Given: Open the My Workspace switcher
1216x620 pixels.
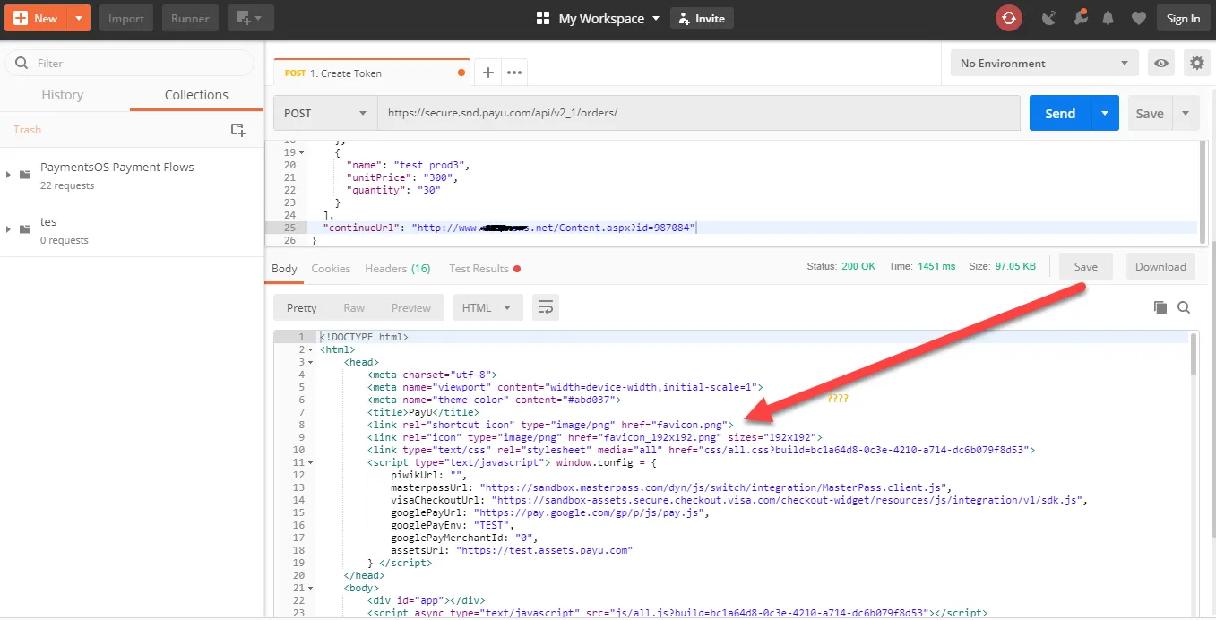Looking at the screenshot, I should pos(608,18).
